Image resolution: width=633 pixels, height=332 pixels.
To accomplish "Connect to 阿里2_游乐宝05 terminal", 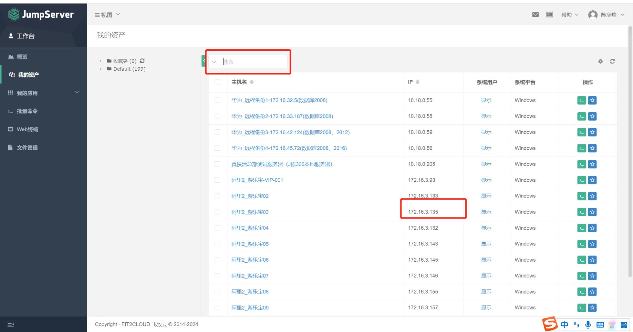I will [582, 244].
